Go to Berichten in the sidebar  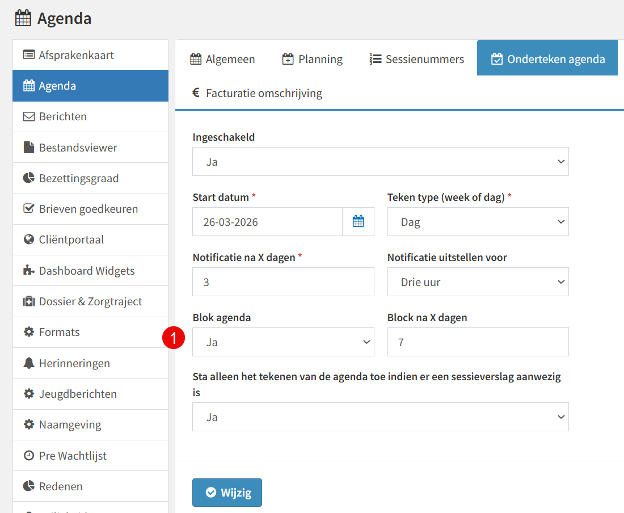tap(90, 116)
